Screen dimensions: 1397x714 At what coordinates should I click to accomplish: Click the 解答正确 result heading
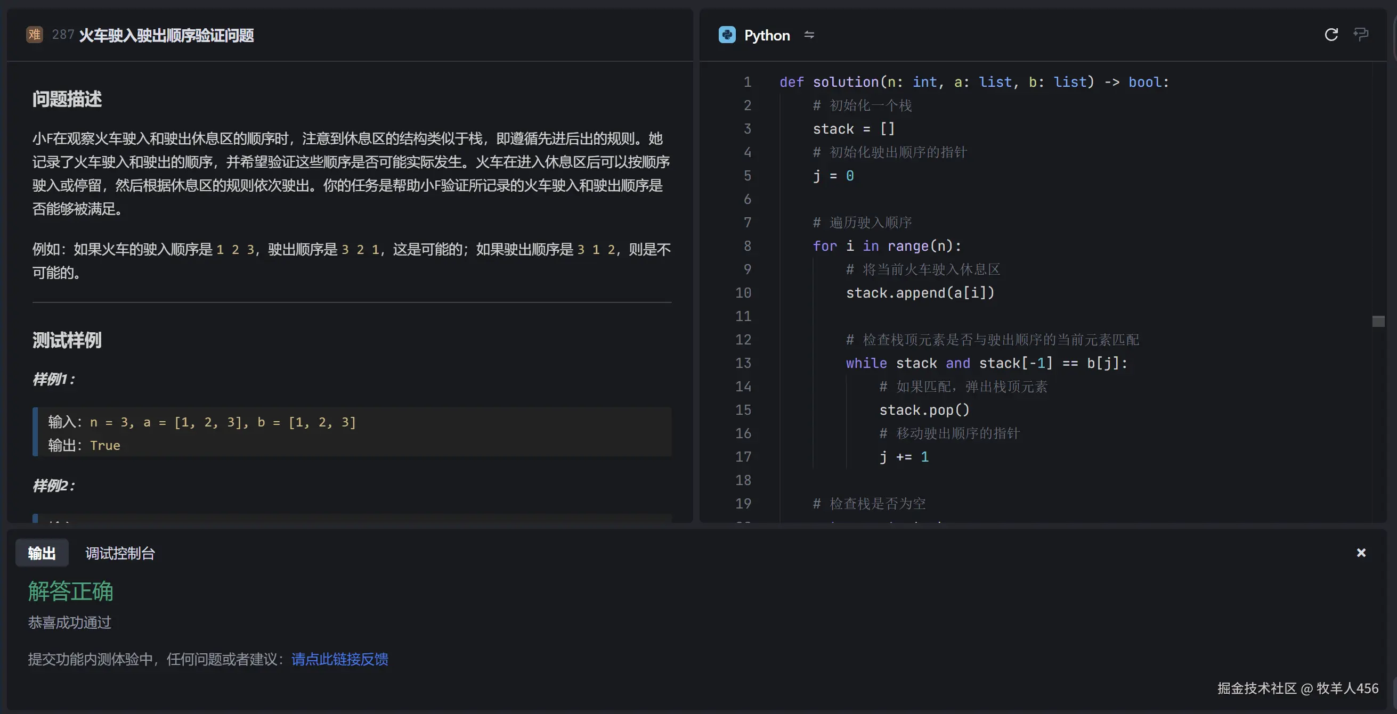click(x=70, y=591)
